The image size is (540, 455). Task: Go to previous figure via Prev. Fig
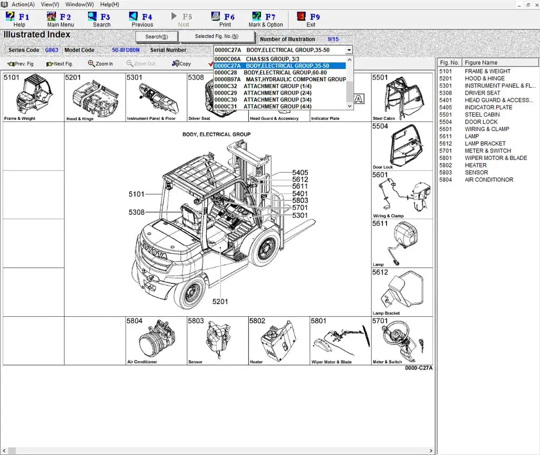point(20,63)
